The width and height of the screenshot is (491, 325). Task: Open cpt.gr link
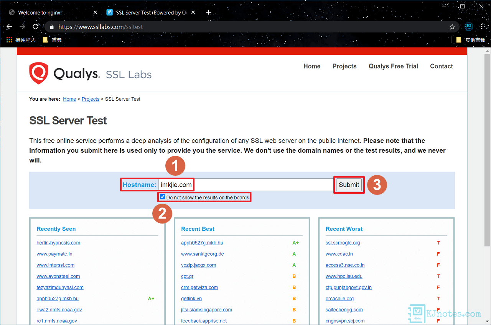click(x=187, y=276)
